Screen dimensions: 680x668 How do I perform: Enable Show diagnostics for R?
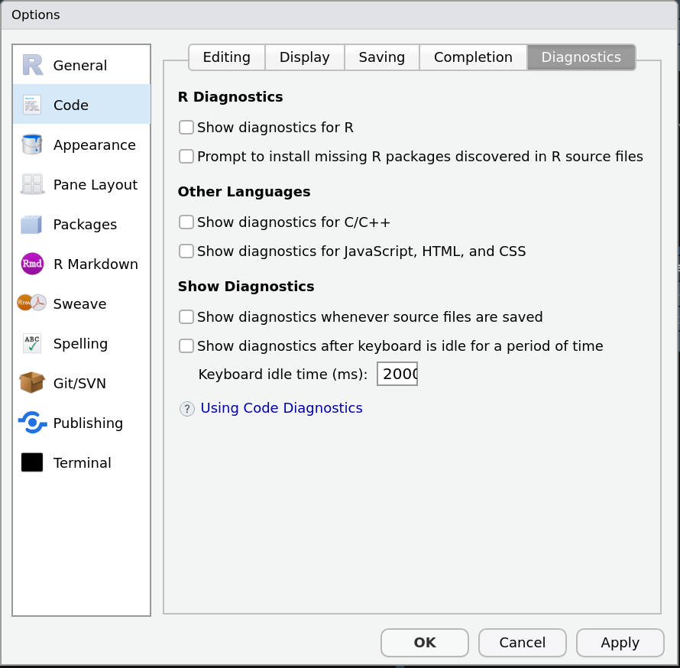[186, 127]
